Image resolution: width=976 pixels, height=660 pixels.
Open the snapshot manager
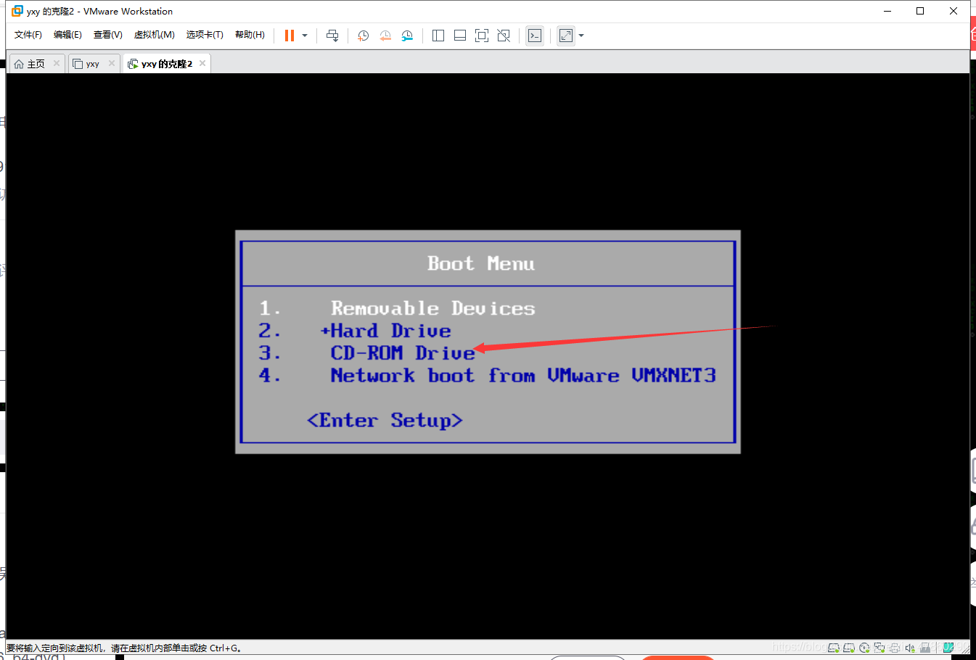(407, 36)
